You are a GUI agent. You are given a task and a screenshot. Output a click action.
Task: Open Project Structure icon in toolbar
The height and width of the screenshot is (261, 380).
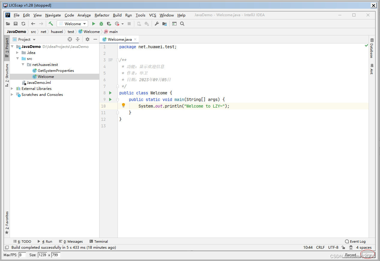(165, 24)
